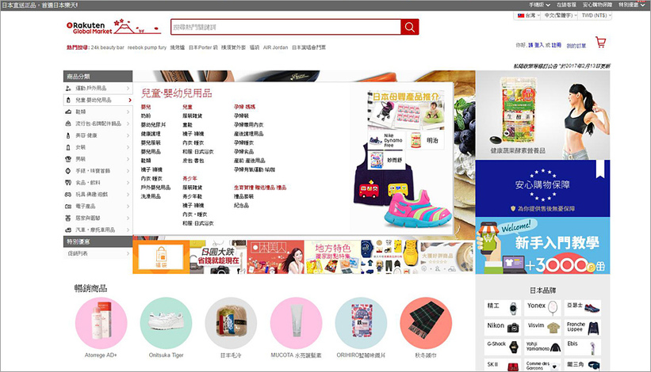Image resolution: width=651 pixels, height=372 pixels.
Task: Click the search keyword input field
Action: click(x=285, y=28)
